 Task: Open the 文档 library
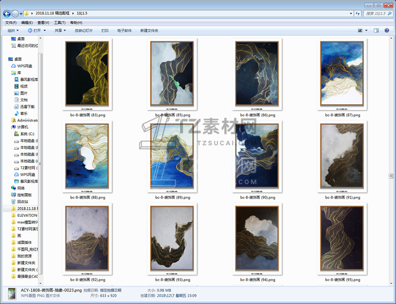(21, 100)
